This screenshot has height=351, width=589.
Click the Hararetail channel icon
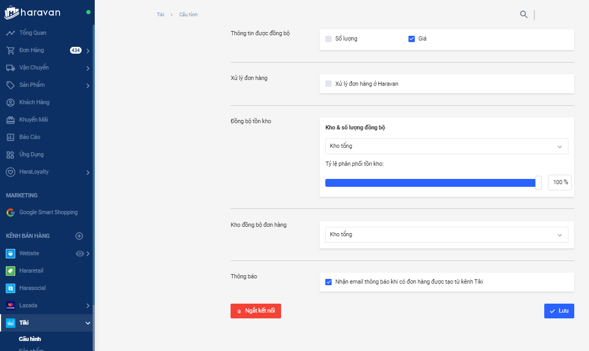[10, 270]
